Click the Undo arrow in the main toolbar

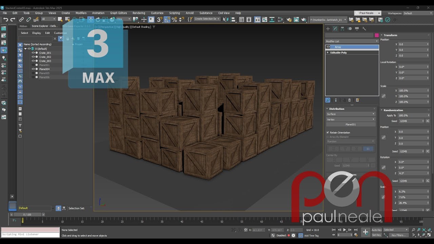5,20
